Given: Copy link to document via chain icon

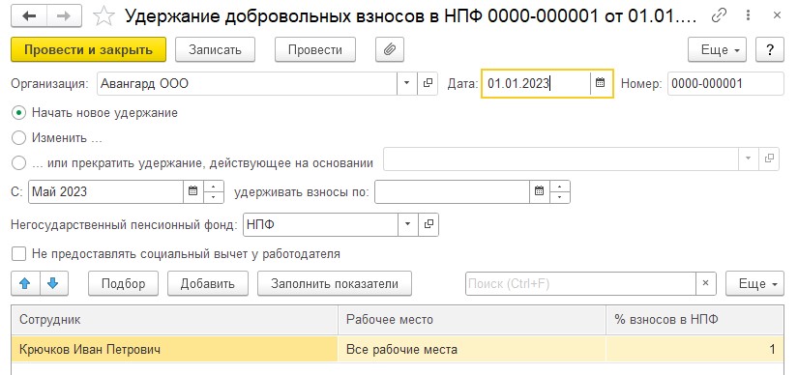Looking at the screenshot, I should (719, 15).
